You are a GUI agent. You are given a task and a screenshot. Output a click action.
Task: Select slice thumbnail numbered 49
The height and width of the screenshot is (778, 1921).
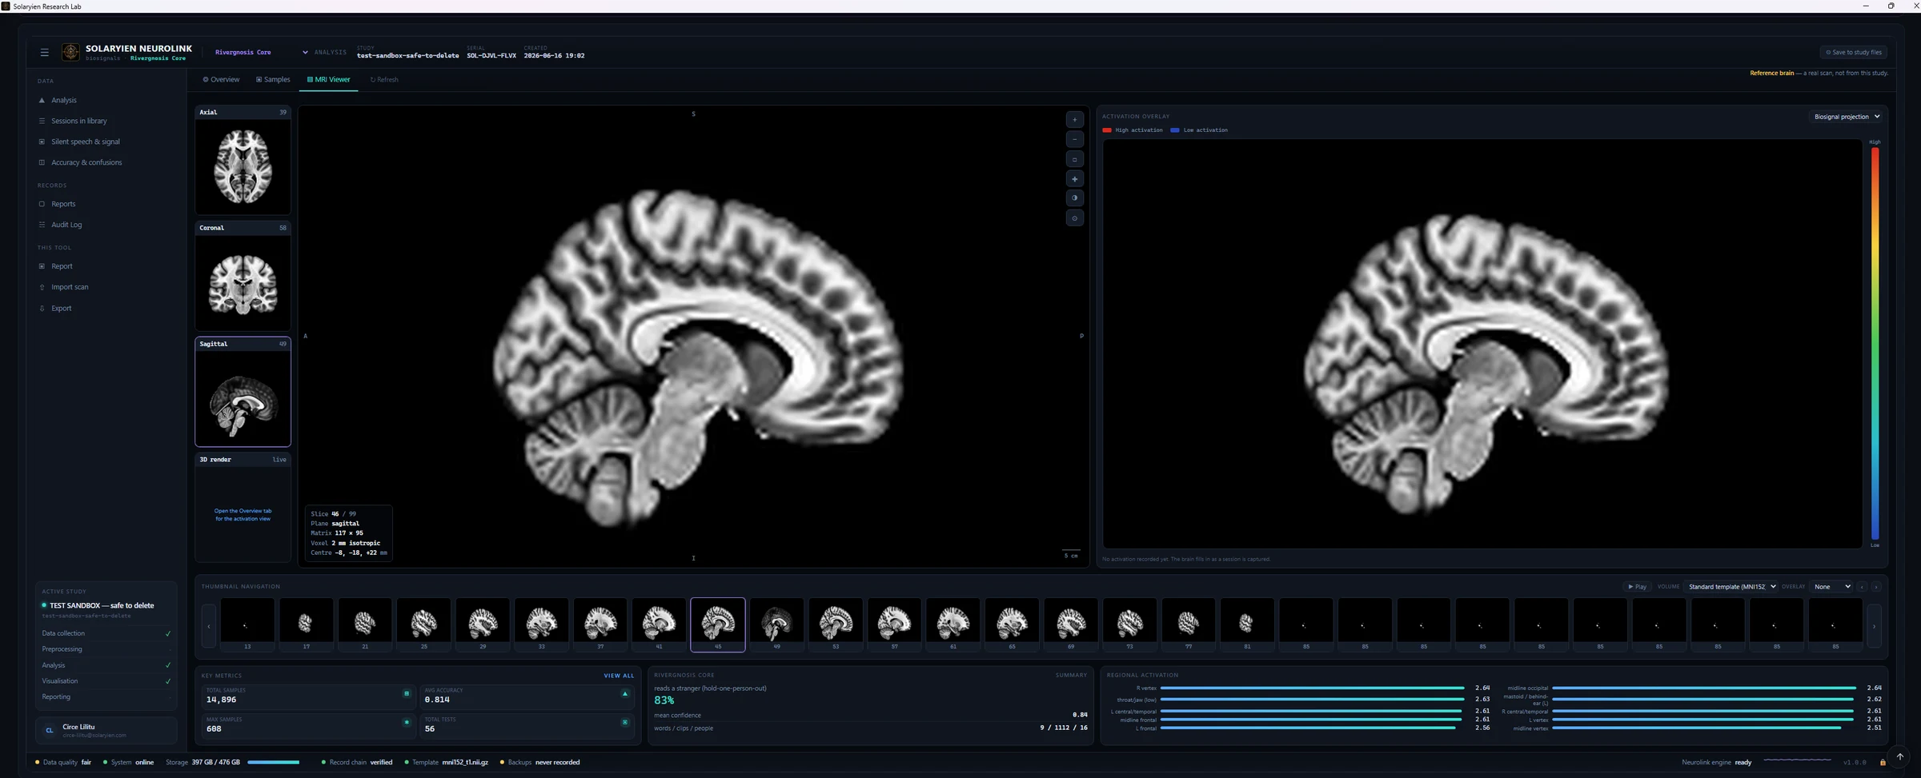click(776, 624)
